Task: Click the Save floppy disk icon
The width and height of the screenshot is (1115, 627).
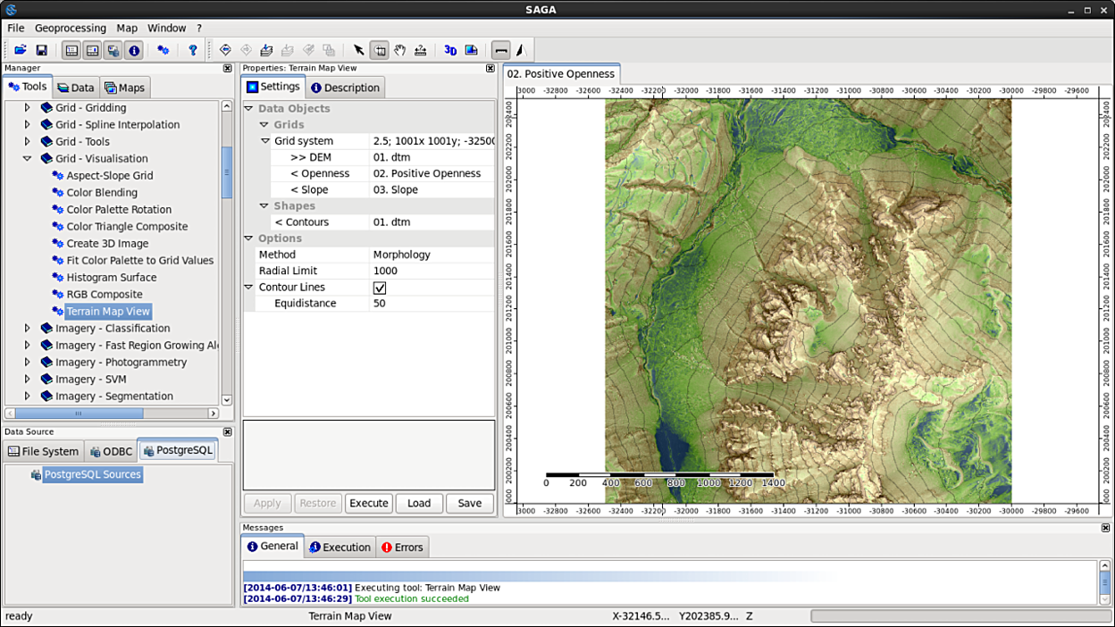Action: point(41,50)
